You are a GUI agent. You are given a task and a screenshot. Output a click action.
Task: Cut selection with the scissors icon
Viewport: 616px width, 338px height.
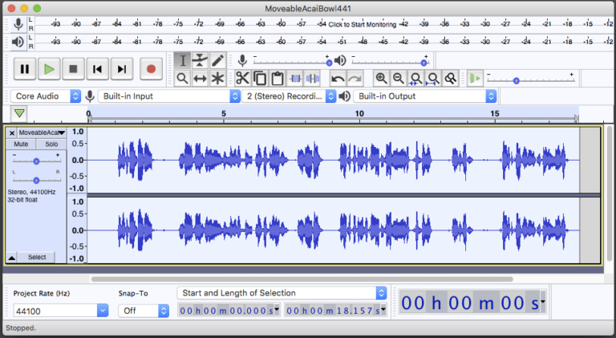242,78
